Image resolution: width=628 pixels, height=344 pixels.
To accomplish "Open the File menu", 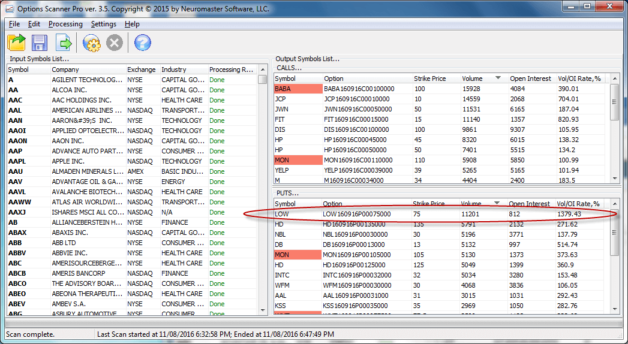I will coord(14,24).
